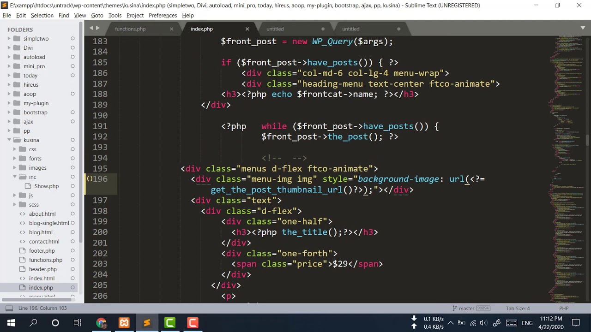
Task: Open the Windows notification center
Action: (576, 323)
